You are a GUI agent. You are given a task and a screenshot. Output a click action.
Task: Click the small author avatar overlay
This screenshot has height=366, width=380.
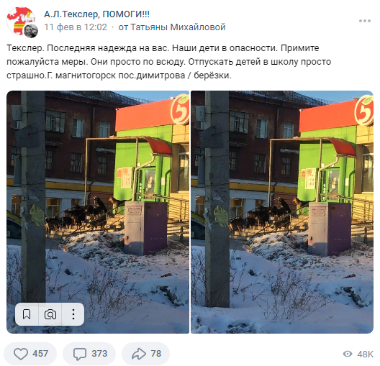click(x=31, y=31)
